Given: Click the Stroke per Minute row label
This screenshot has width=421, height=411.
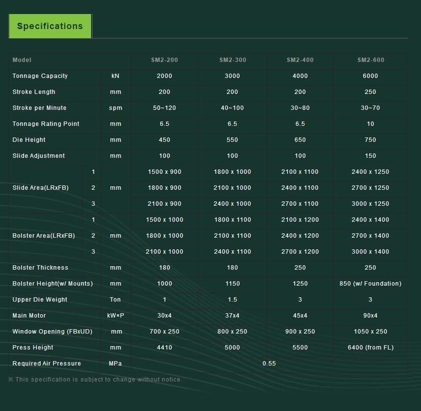Looking at the screenshot, I should tap(40, 108).
